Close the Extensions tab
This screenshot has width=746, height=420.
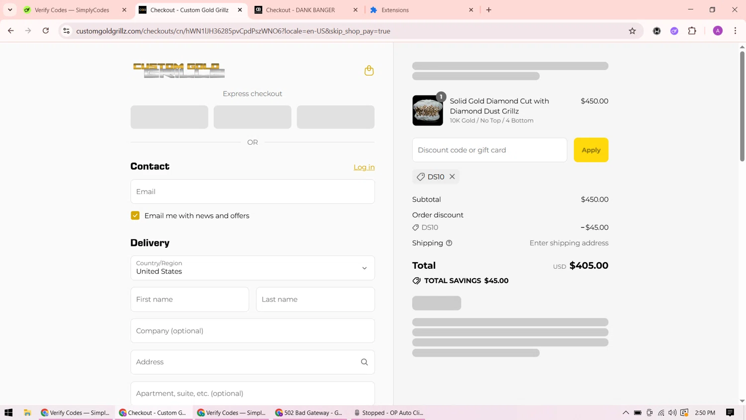[x=471, y=10]
